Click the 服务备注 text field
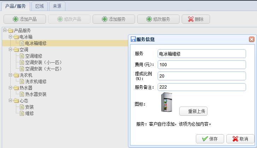The height and width of the screenshot is (148, 257). coord(201,87)
